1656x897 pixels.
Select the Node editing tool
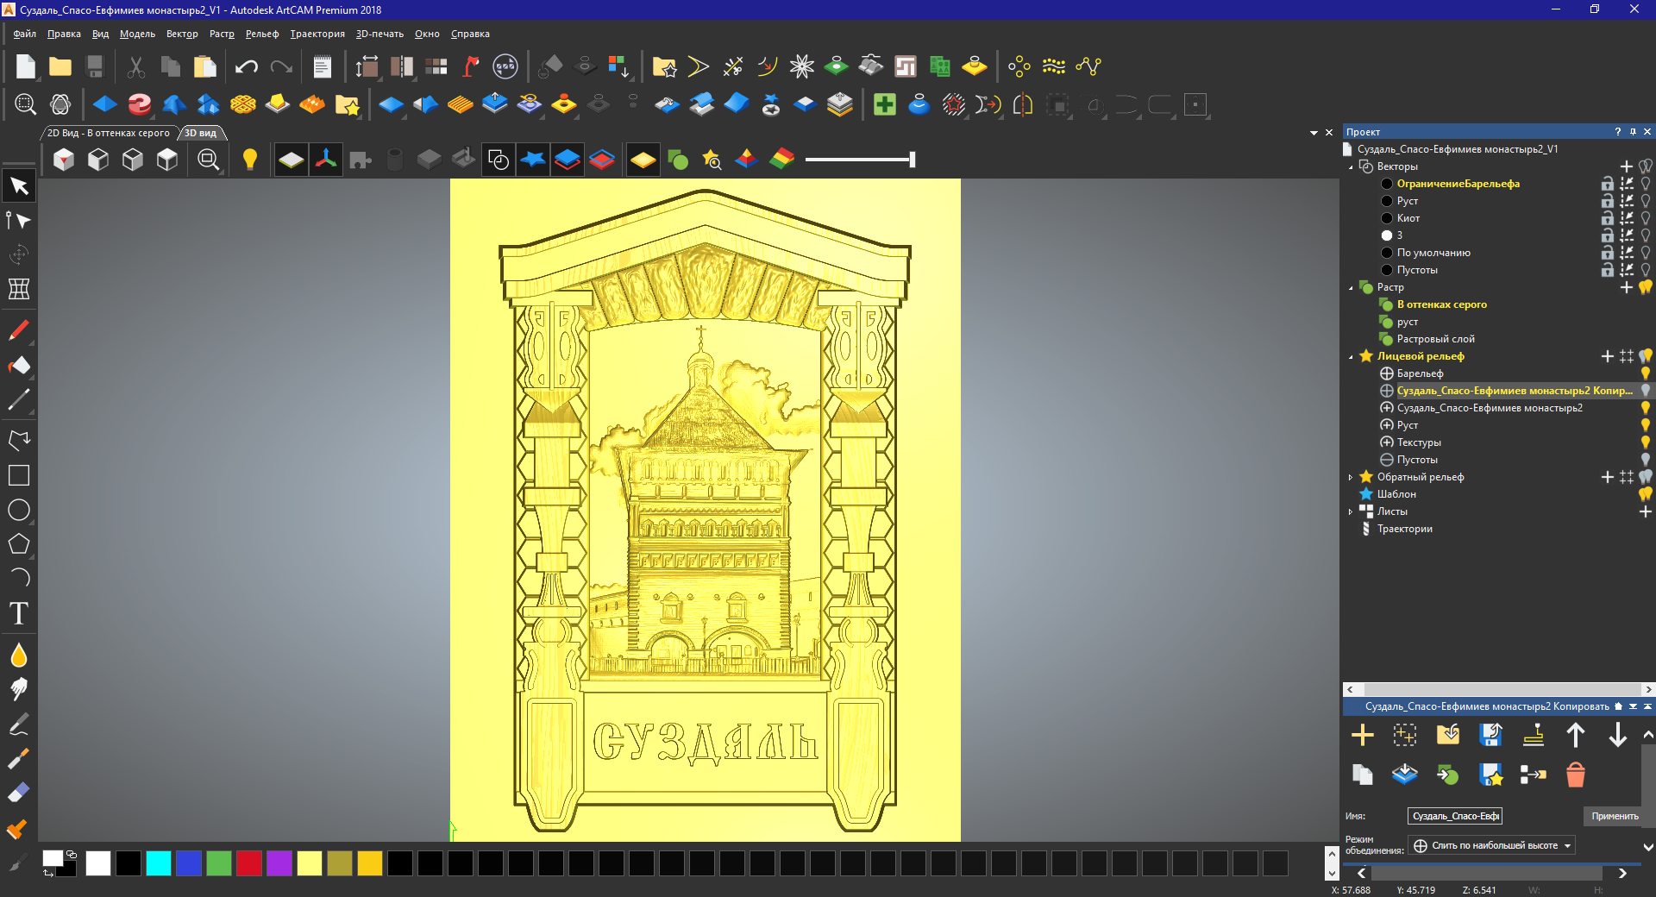(19, 221)
